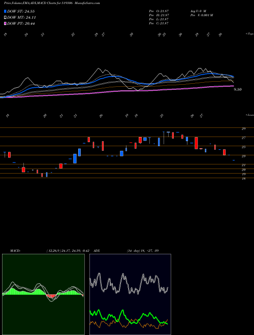The height and width of the screenshot is (335, 254).
Task: Click price axis label 23
Action: [x=243, y=156]
